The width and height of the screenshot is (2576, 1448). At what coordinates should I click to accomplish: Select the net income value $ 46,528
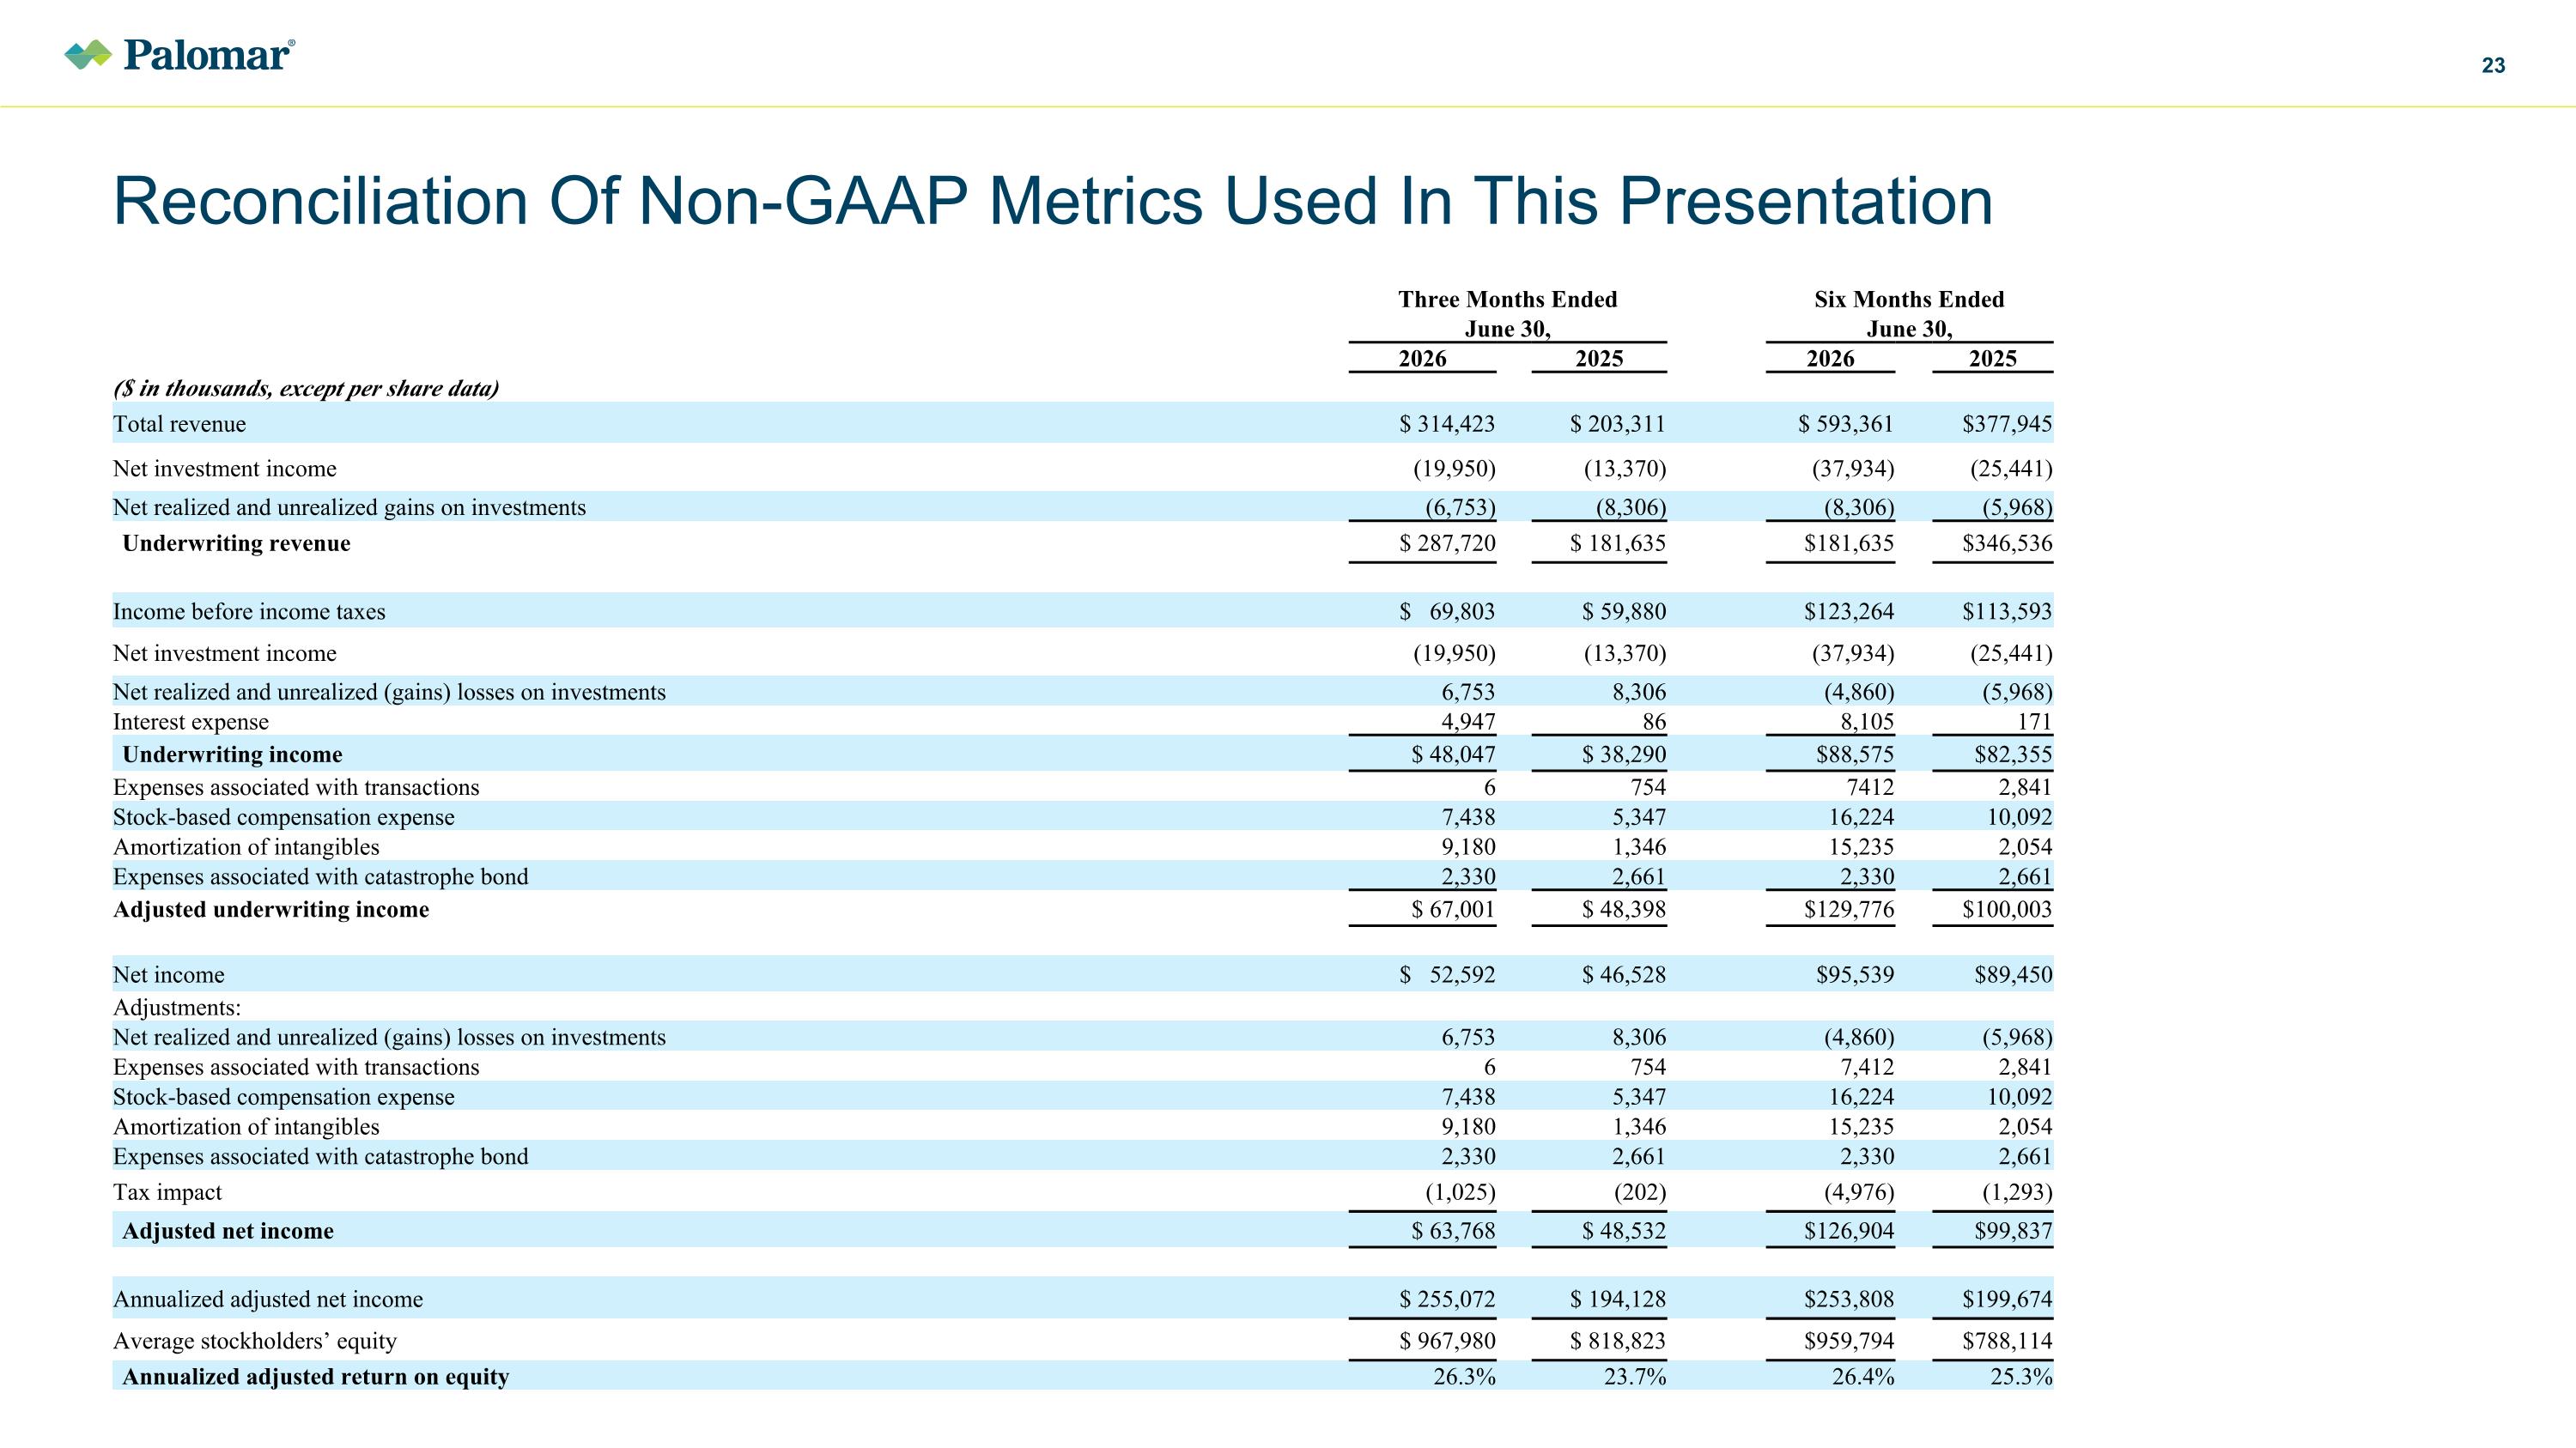click(x=1624, y=974)
